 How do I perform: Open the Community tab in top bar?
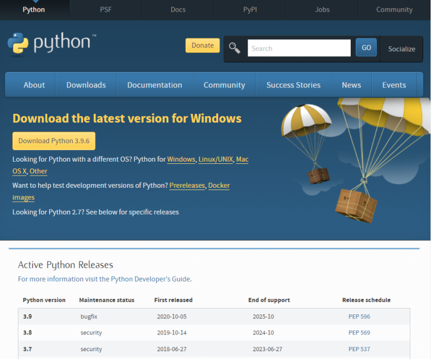[x=394, y=9]
